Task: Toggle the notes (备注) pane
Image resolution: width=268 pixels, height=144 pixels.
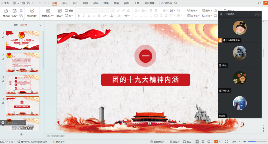Action: [x=174, y=141]
